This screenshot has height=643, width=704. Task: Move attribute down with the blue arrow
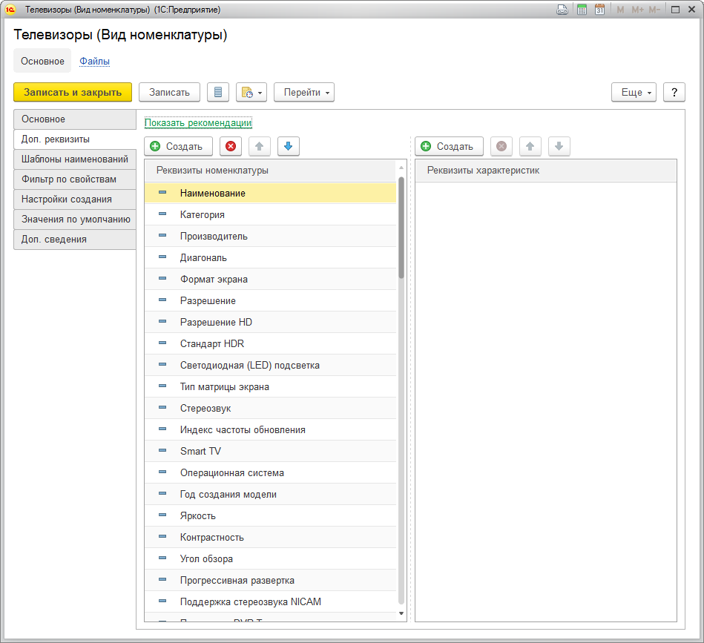(x=289, y=147)
